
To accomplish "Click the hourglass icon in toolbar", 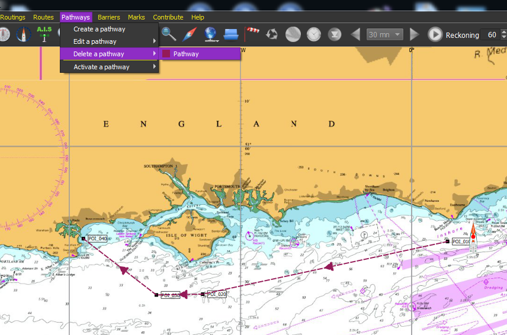I will (x=335, y=34).
